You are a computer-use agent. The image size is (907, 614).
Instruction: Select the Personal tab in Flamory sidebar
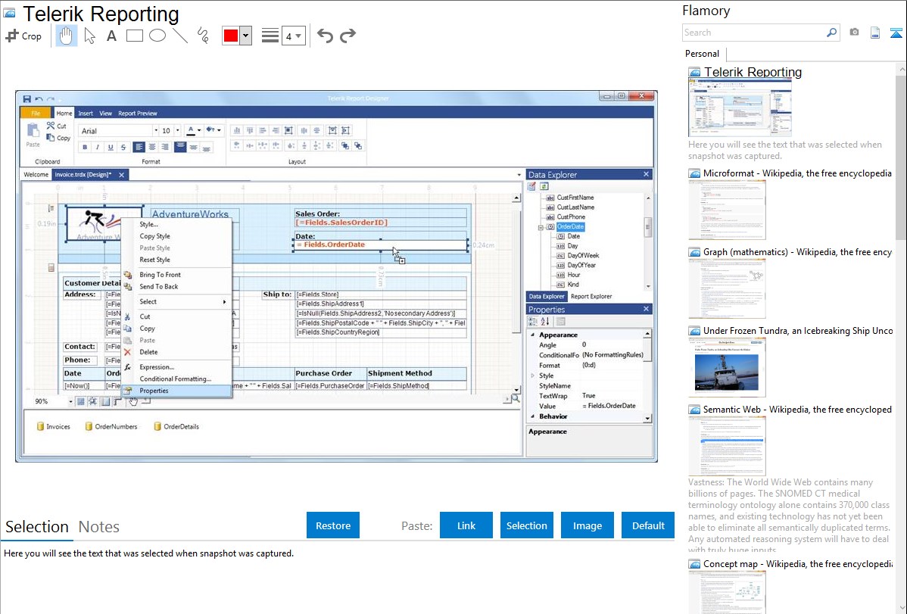pos(703,54)
